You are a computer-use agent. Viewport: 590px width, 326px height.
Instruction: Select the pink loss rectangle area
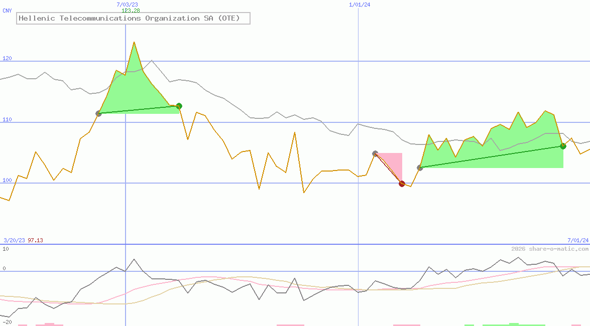tap(394, 161)
